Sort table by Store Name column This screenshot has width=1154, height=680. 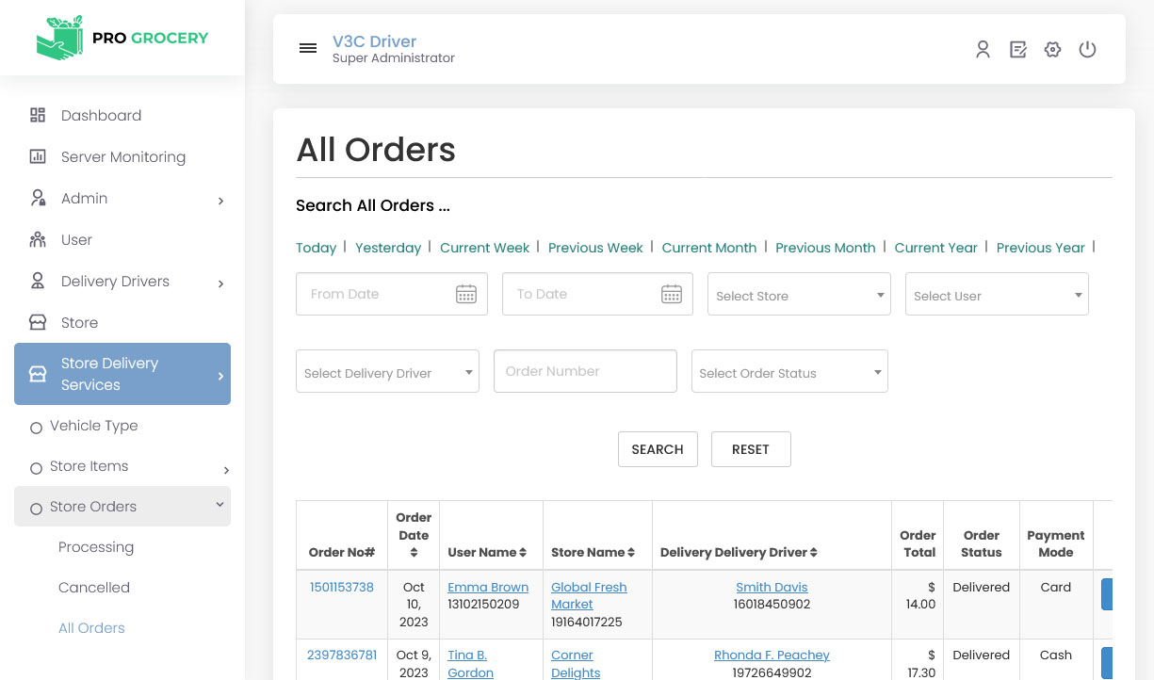click(x=631, y=553)
